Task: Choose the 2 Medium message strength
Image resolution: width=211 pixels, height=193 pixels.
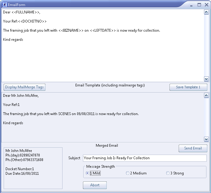Action: pos(128,173)
